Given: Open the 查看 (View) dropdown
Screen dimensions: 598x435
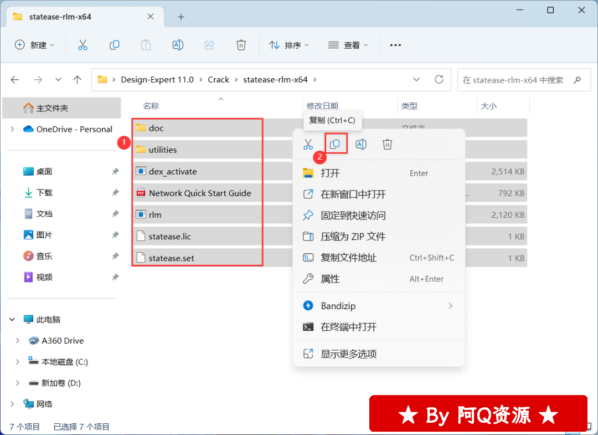Looking at the screenshot, I should pyautogui.click(x=348, y=45).
